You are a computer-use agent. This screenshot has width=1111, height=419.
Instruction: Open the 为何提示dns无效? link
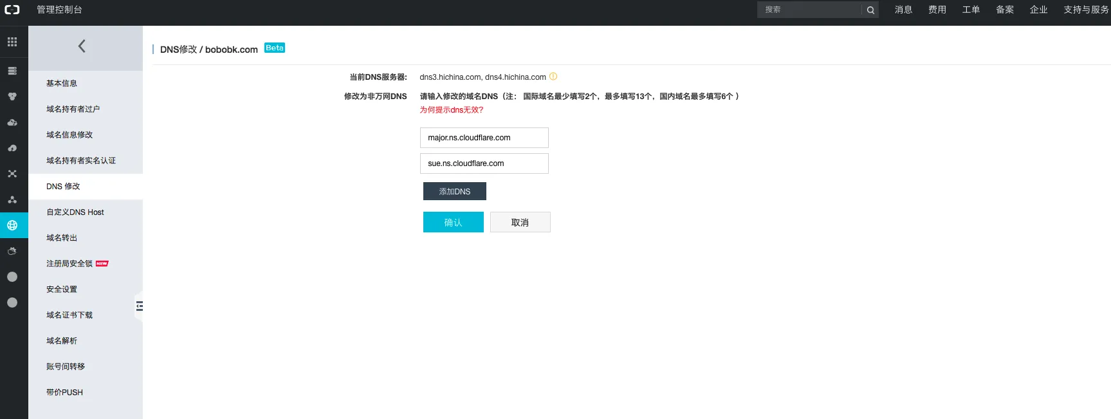tap(452, 110)
